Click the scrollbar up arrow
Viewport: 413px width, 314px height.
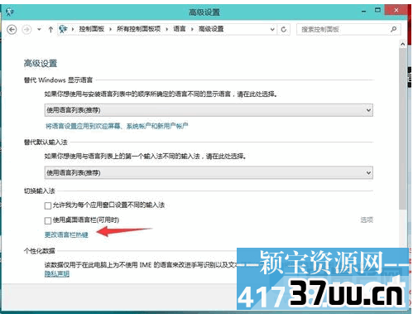(x=403, y=44)
